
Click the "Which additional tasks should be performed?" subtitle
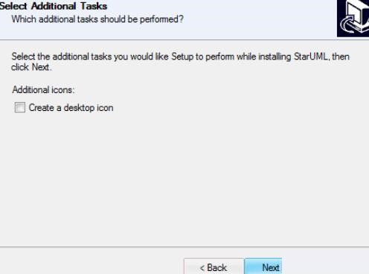pyautogui.click(x=97, y=19)
